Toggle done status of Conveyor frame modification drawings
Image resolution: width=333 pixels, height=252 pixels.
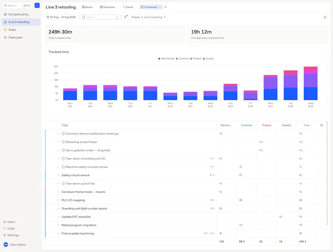63,133
